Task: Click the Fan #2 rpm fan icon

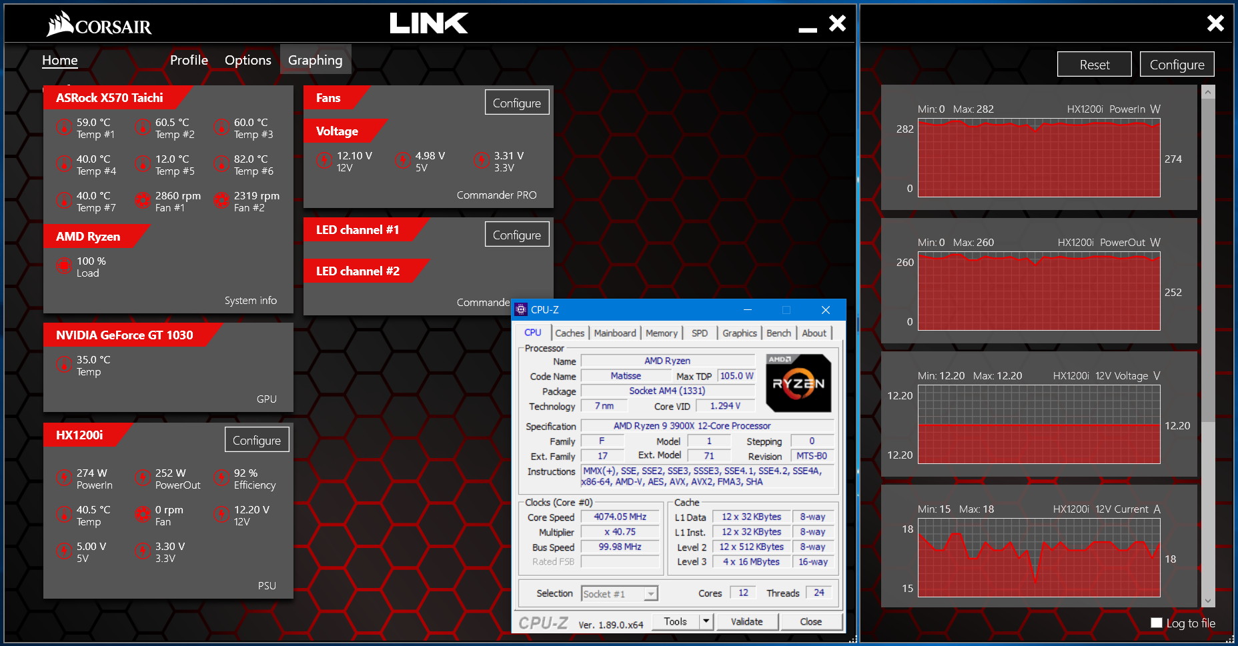Action: point(221,200)
